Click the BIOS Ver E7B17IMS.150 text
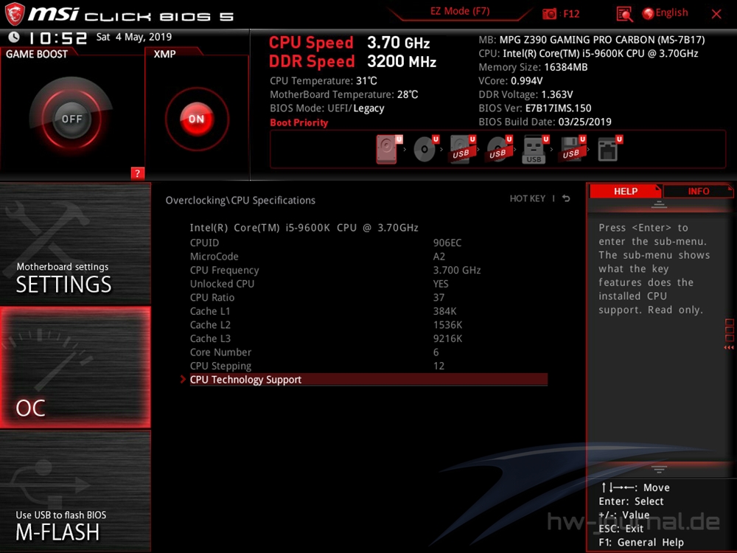 pos(535,108)
